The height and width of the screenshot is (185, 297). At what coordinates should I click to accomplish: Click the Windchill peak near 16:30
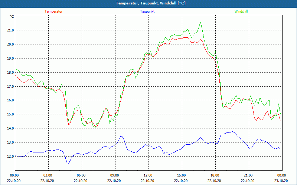click(x=200, y=22)
